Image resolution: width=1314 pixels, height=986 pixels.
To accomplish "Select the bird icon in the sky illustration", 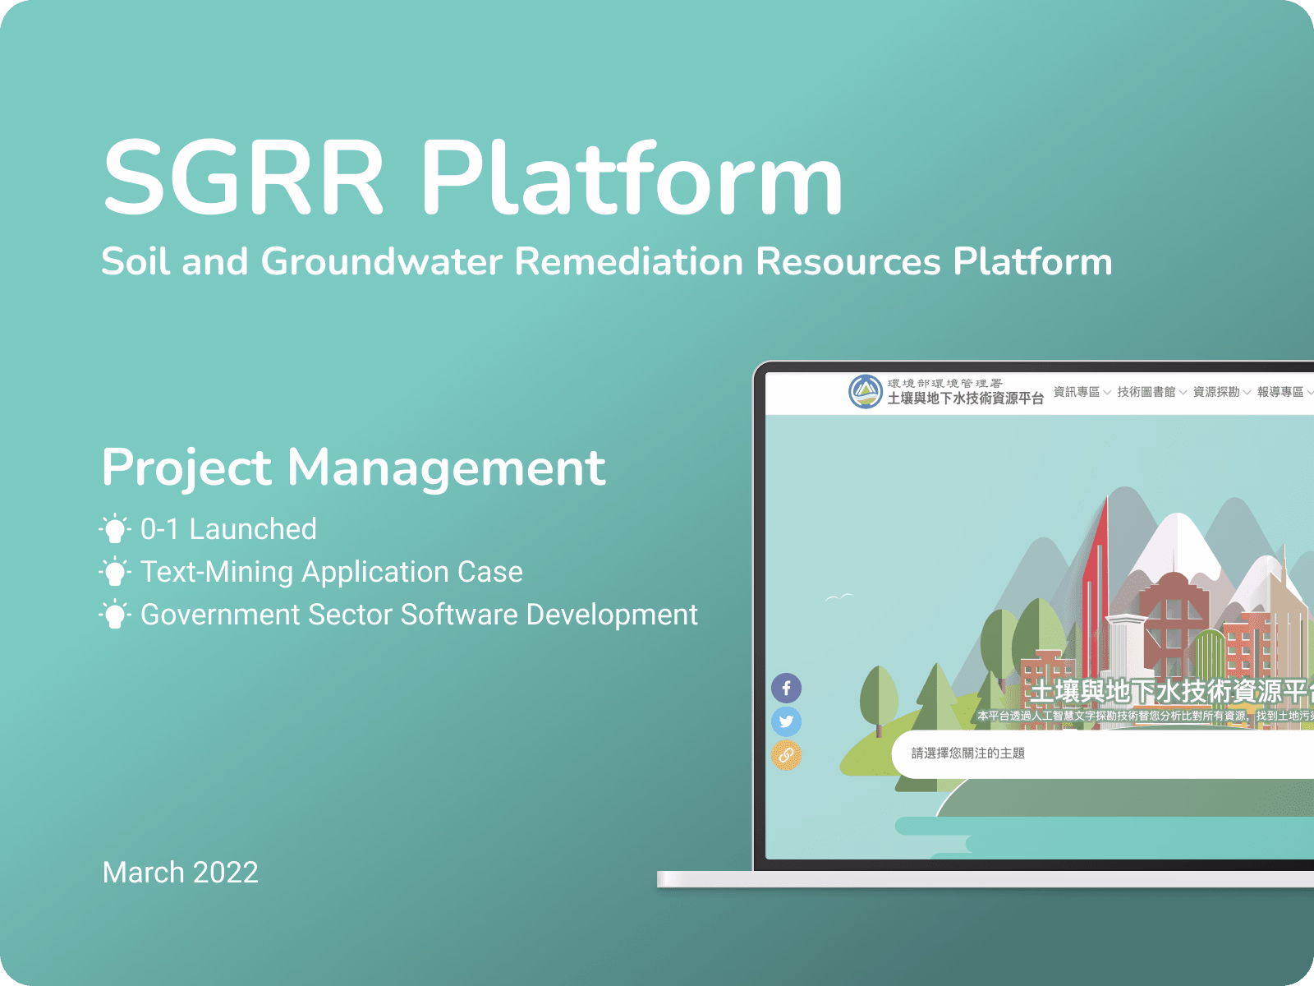I will [839, 597].
